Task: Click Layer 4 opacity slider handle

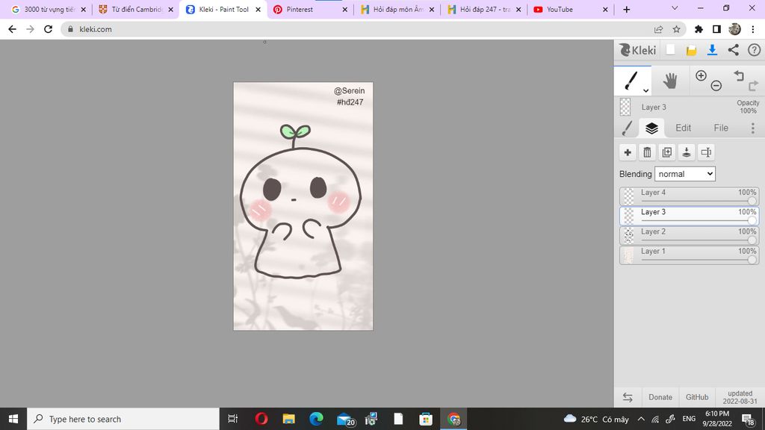Action: coord(752,201)
